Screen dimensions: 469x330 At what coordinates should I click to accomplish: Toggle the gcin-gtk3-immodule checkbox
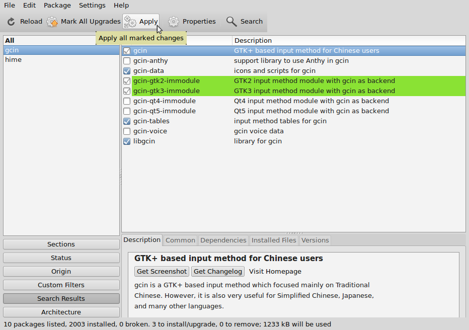click(x=127, y=91)
